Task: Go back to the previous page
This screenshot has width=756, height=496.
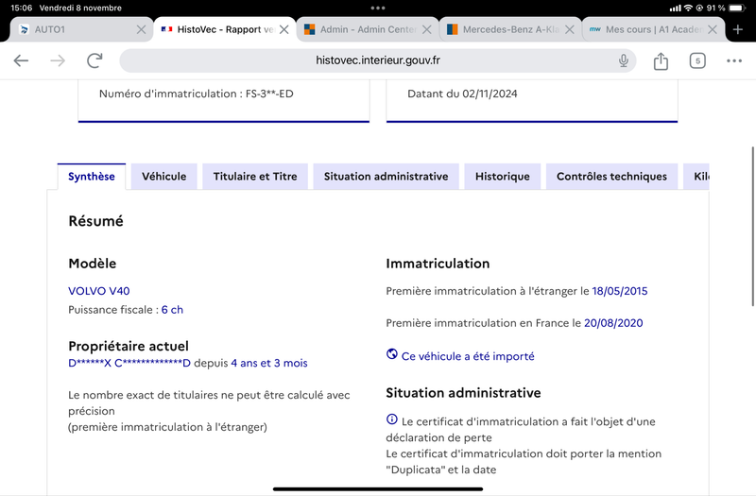Action: 21,60
